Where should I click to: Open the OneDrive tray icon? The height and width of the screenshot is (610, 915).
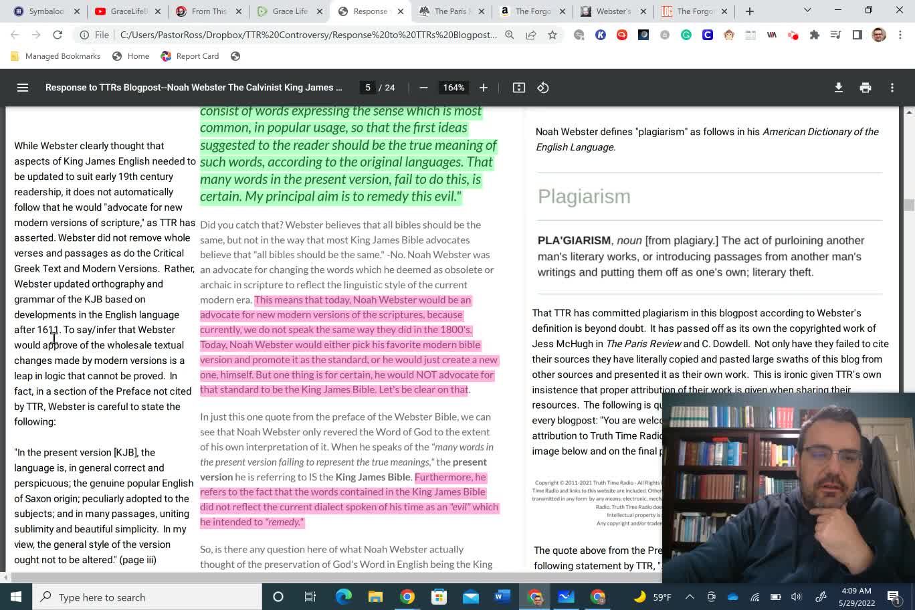tap(732, 597)
